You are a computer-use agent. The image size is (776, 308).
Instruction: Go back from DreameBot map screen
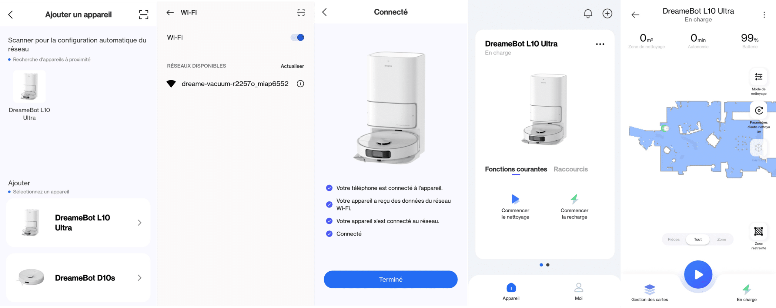(x=635, y=15)
